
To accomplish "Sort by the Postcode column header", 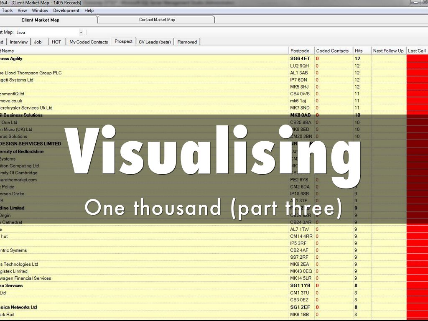I will (300, 51).
